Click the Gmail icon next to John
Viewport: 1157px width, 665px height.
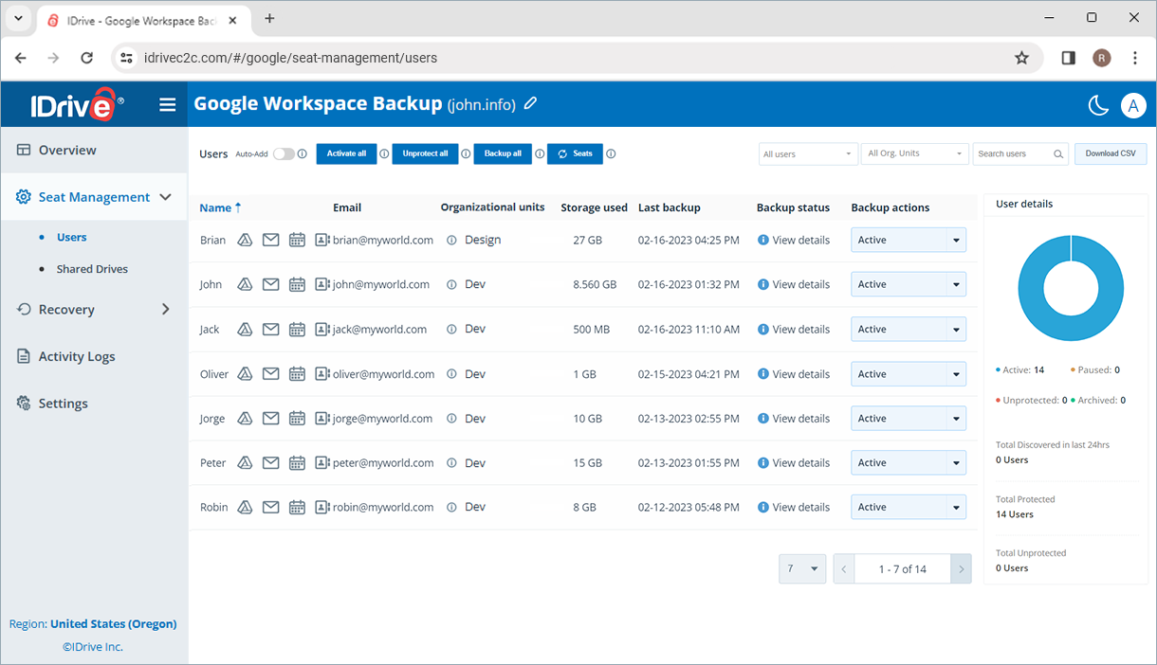coord(270,284)
